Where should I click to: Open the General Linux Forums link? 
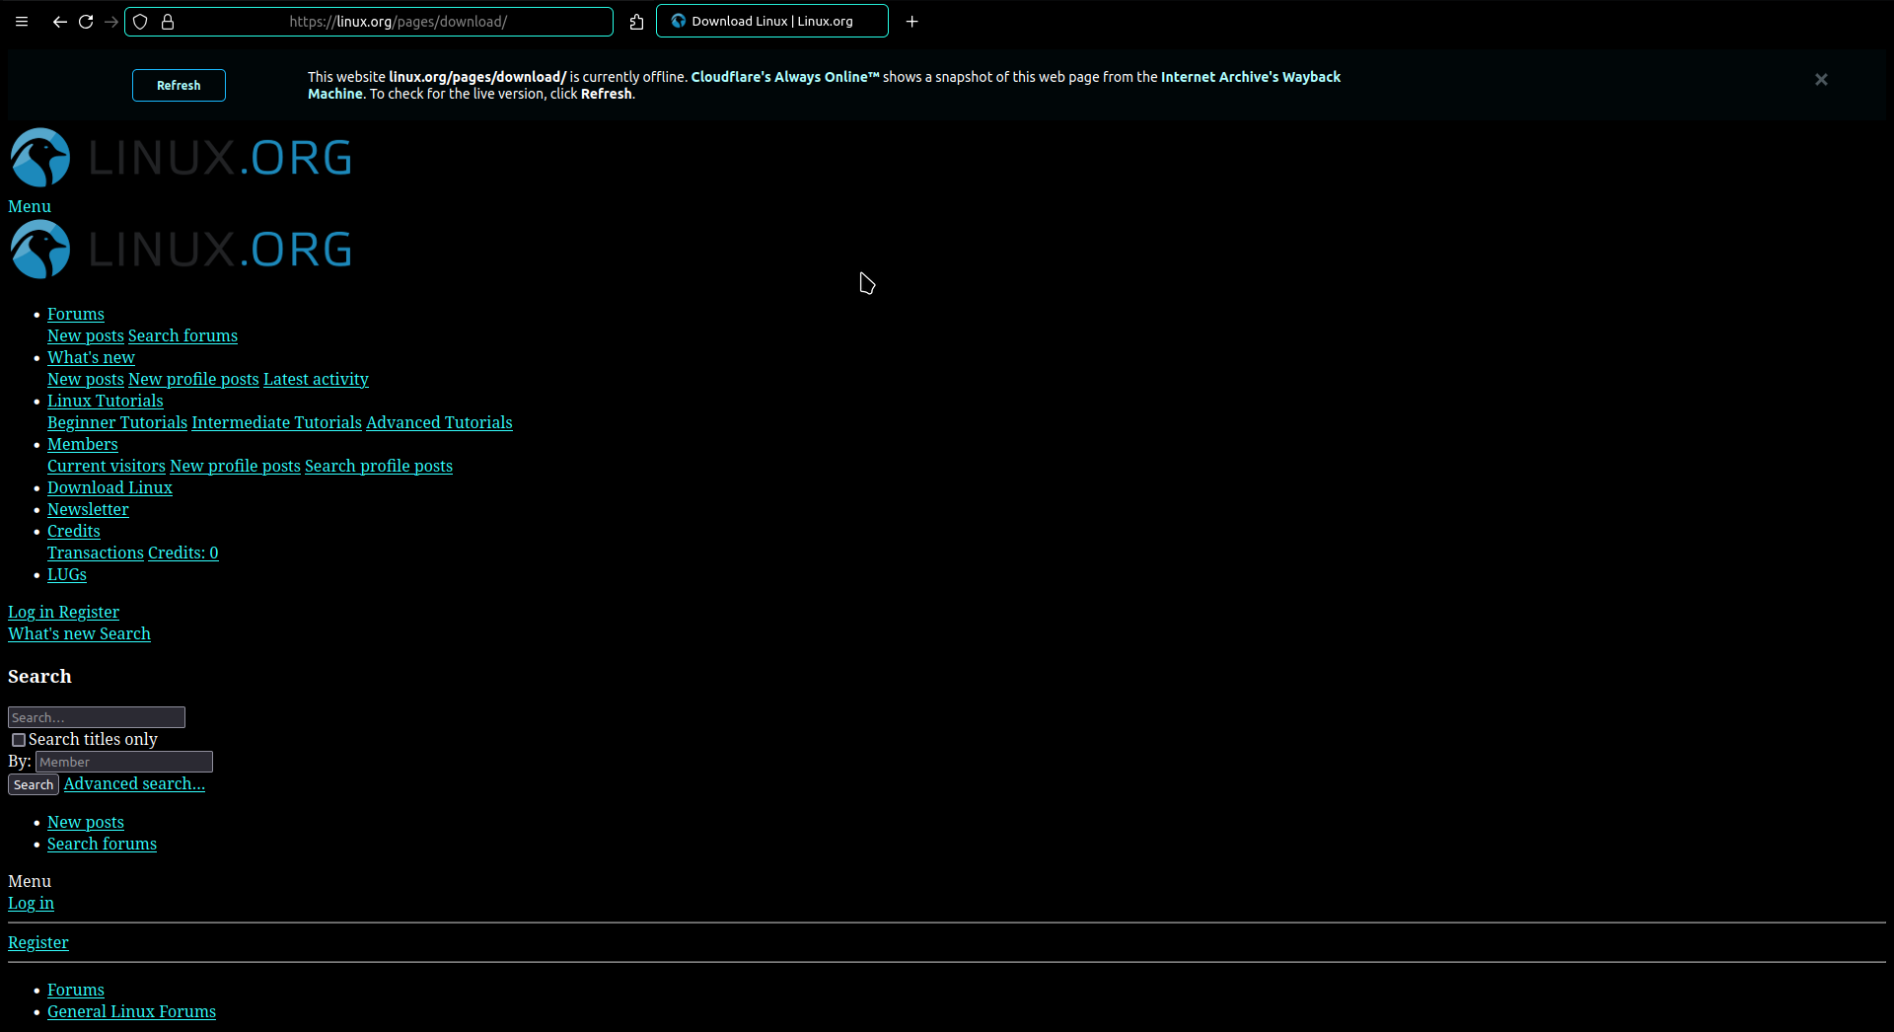click(x=131, y=1011)
